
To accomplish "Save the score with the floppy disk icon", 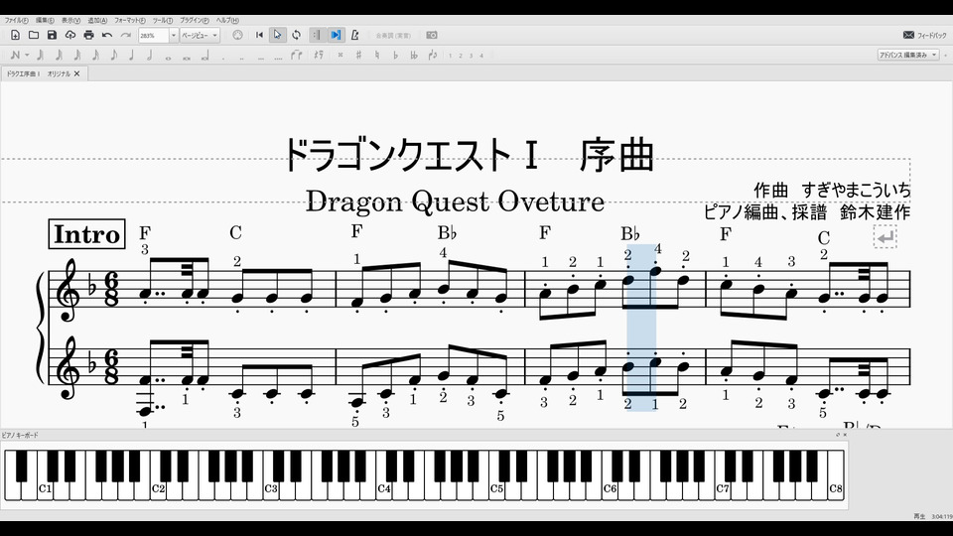I will [52, 36].
